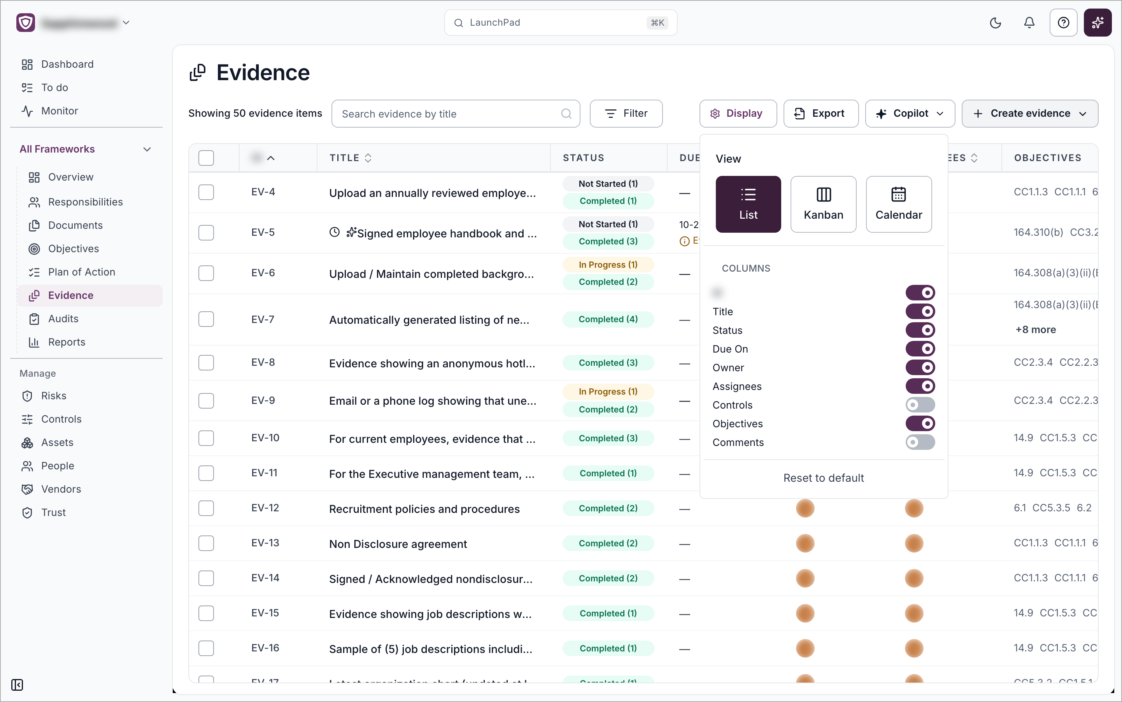Enable the Comments column toggle

point(920,442)
